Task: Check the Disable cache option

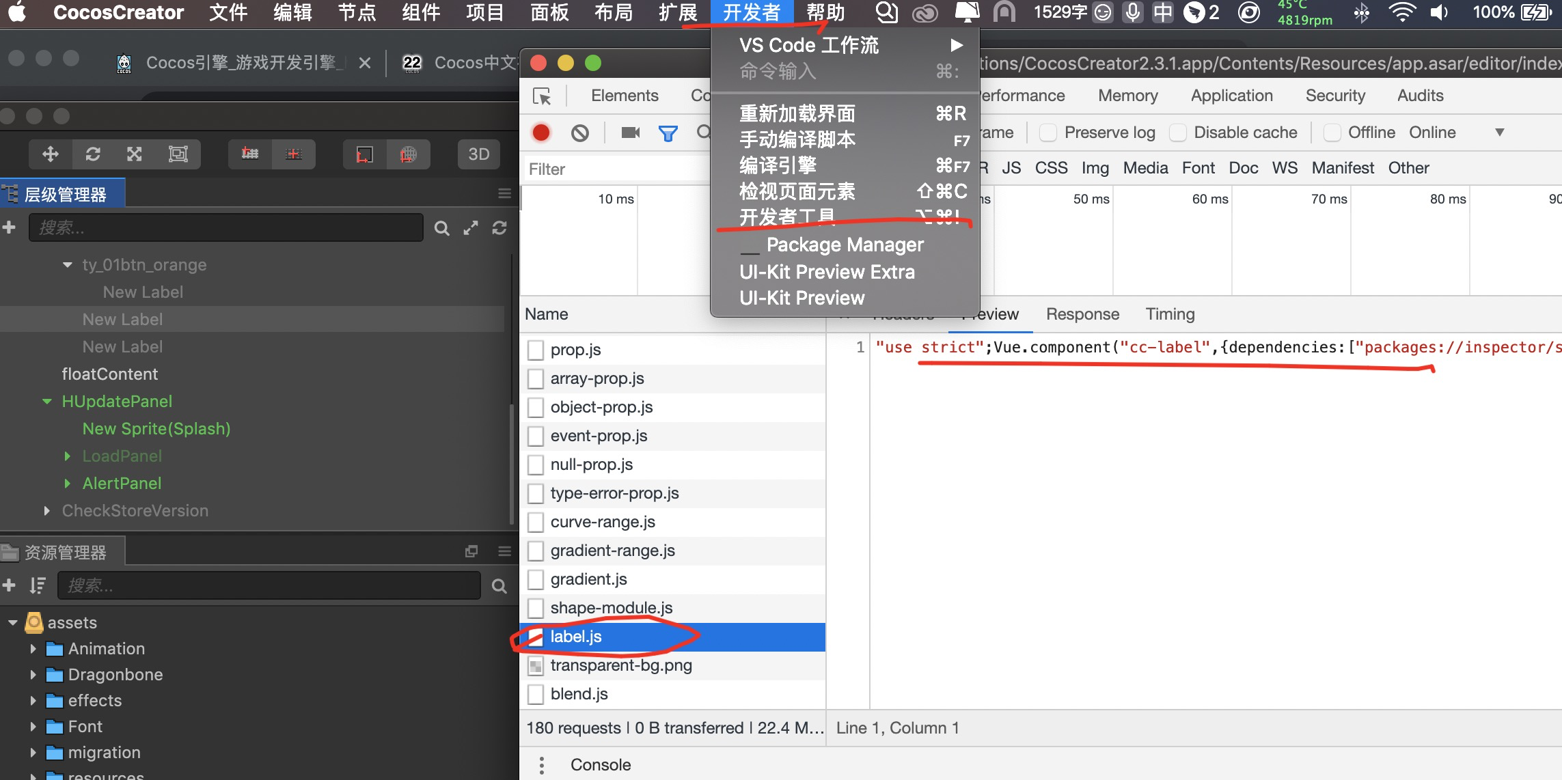Action: point(1178,133)
